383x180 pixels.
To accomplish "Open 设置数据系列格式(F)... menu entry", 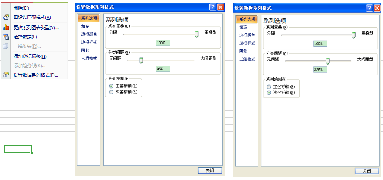I will 36,75.
